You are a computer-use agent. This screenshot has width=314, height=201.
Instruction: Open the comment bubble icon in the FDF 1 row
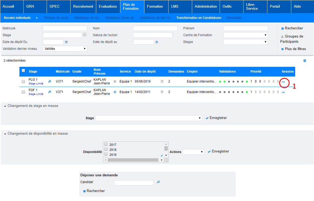click(115, 92)
